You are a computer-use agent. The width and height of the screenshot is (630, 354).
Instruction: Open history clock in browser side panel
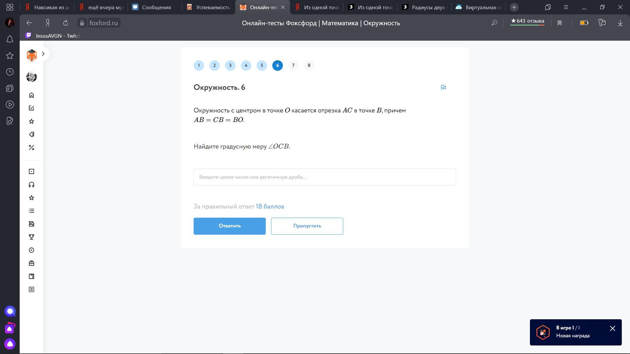point(10,72)
